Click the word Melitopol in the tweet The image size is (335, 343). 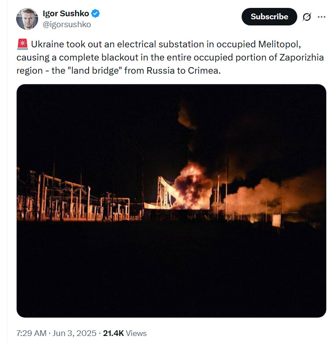[279, 44]
